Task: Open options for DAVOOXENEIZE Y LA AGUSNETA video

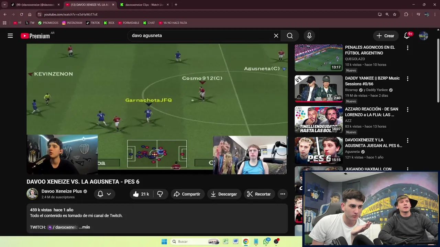Action: [x=408, y=141]
